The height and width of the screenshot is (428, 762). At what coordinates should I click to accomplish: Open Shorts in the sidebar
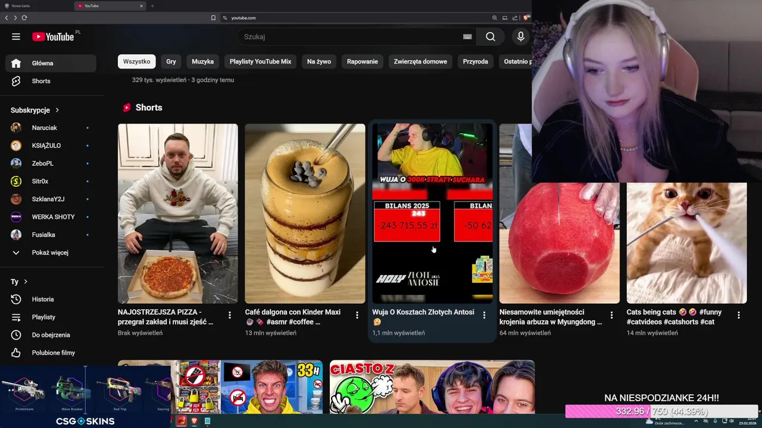(x=51, y=81)
